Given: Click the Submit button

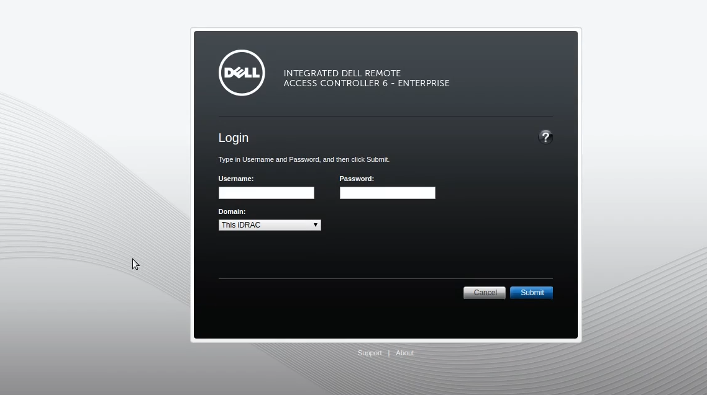Looking at the screenshot, I should [531, 293].
